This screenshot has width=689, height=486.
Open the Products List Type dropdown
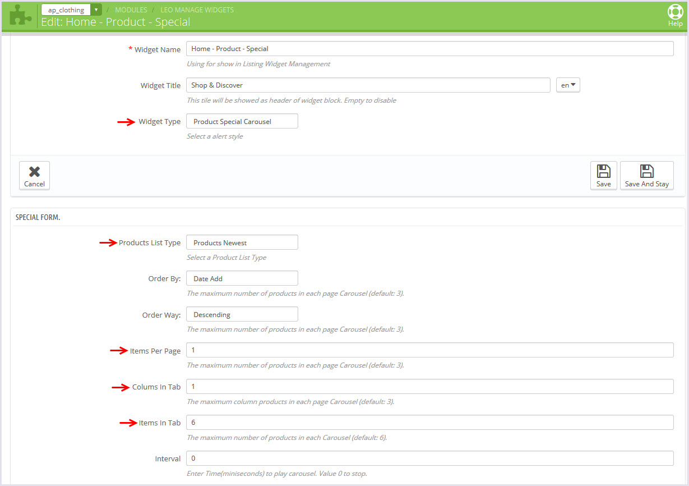(242, 242)
